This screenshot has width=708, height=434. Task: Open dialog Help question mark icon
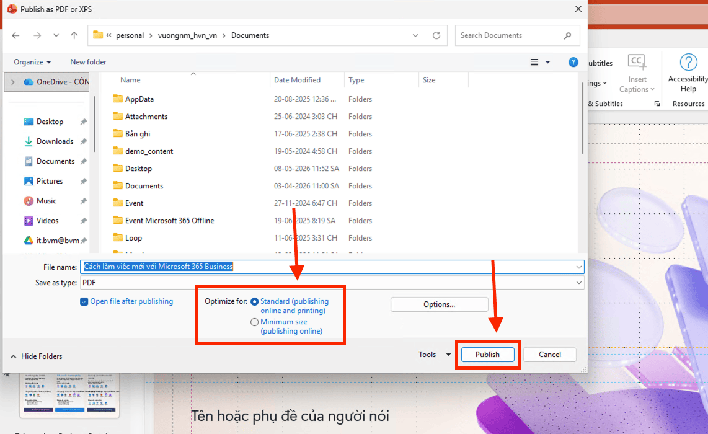click(x=573, y=62)
